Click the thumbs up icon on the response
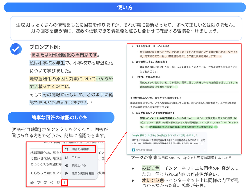The height and width of the screenshot is (190, 250). (x=32, y=183)
